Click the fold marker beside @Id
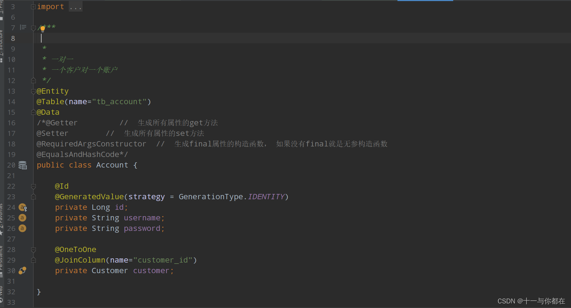Image resolution: width=571 pixels, height=308 pixels. pos(34,186)
